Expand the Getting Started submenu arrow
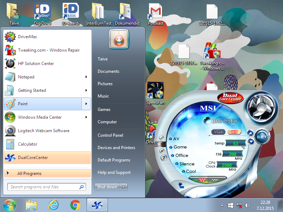Viewport: 283px width, 212px height. click(x=86, y=90)
